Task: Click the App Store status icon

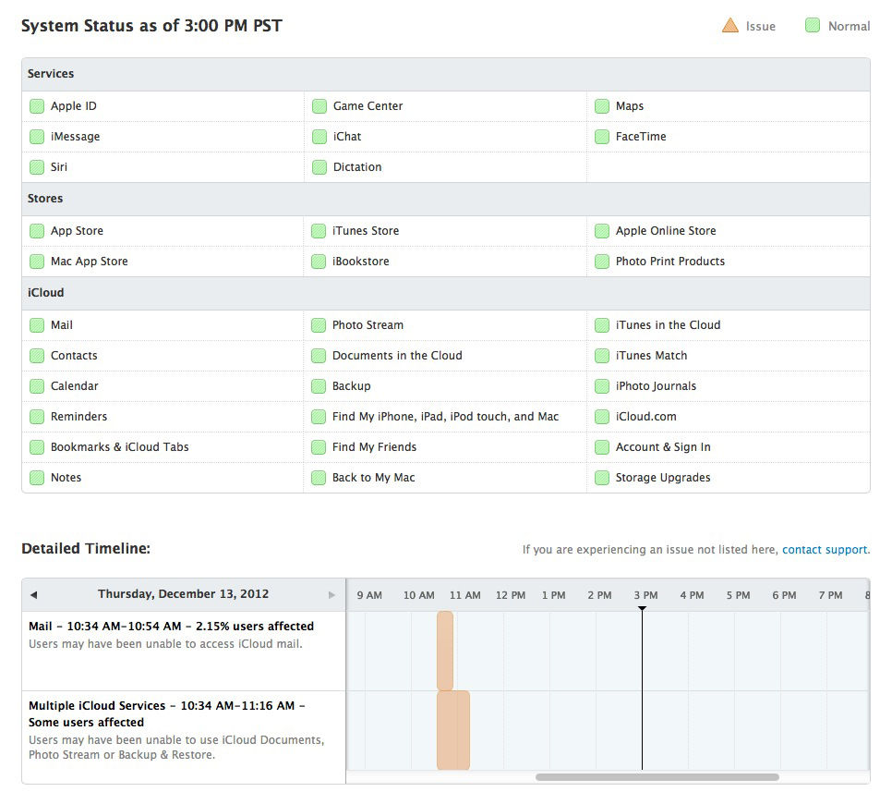Action: coord(37,231)
